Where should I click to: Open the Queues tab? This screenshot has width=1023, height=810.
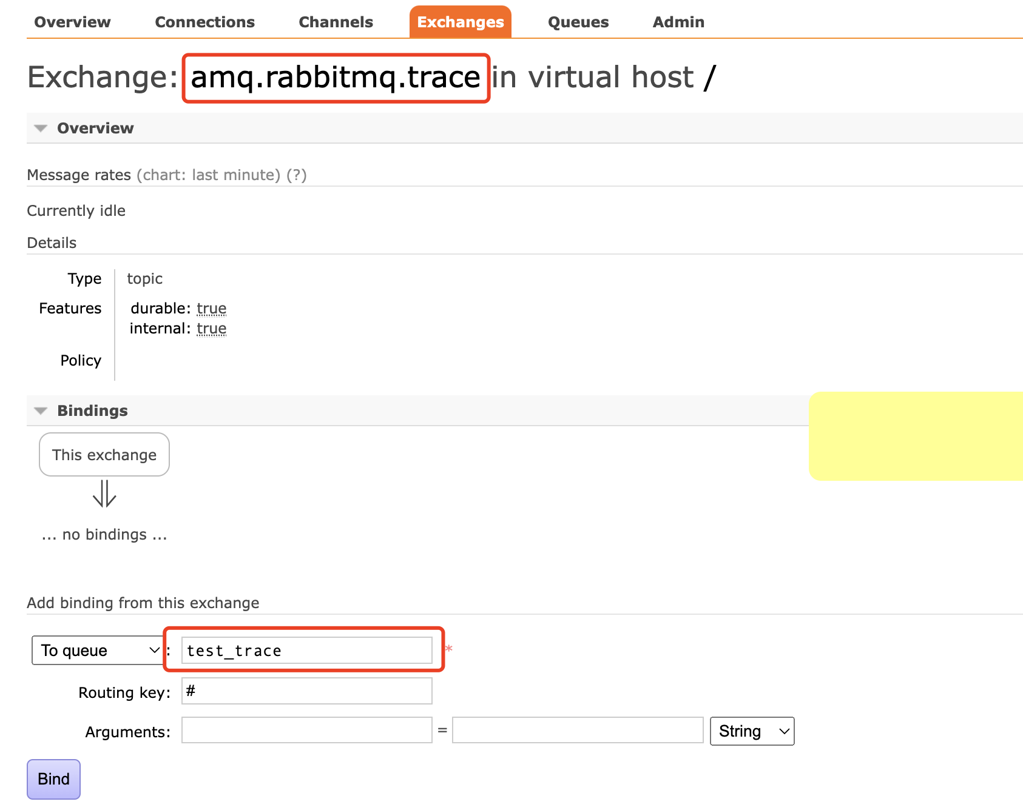(578, 22)
